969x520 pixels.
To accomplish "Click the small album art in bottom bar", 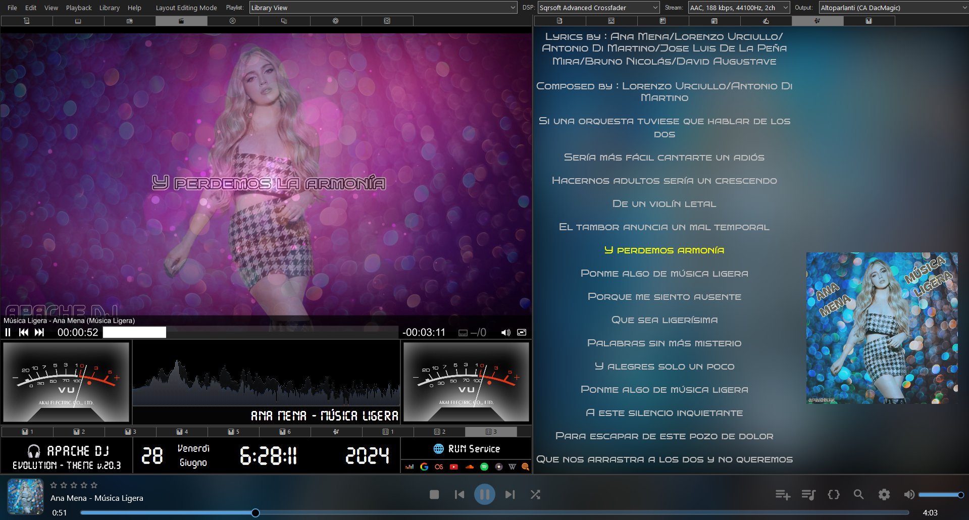I will (x=25, y=497).
